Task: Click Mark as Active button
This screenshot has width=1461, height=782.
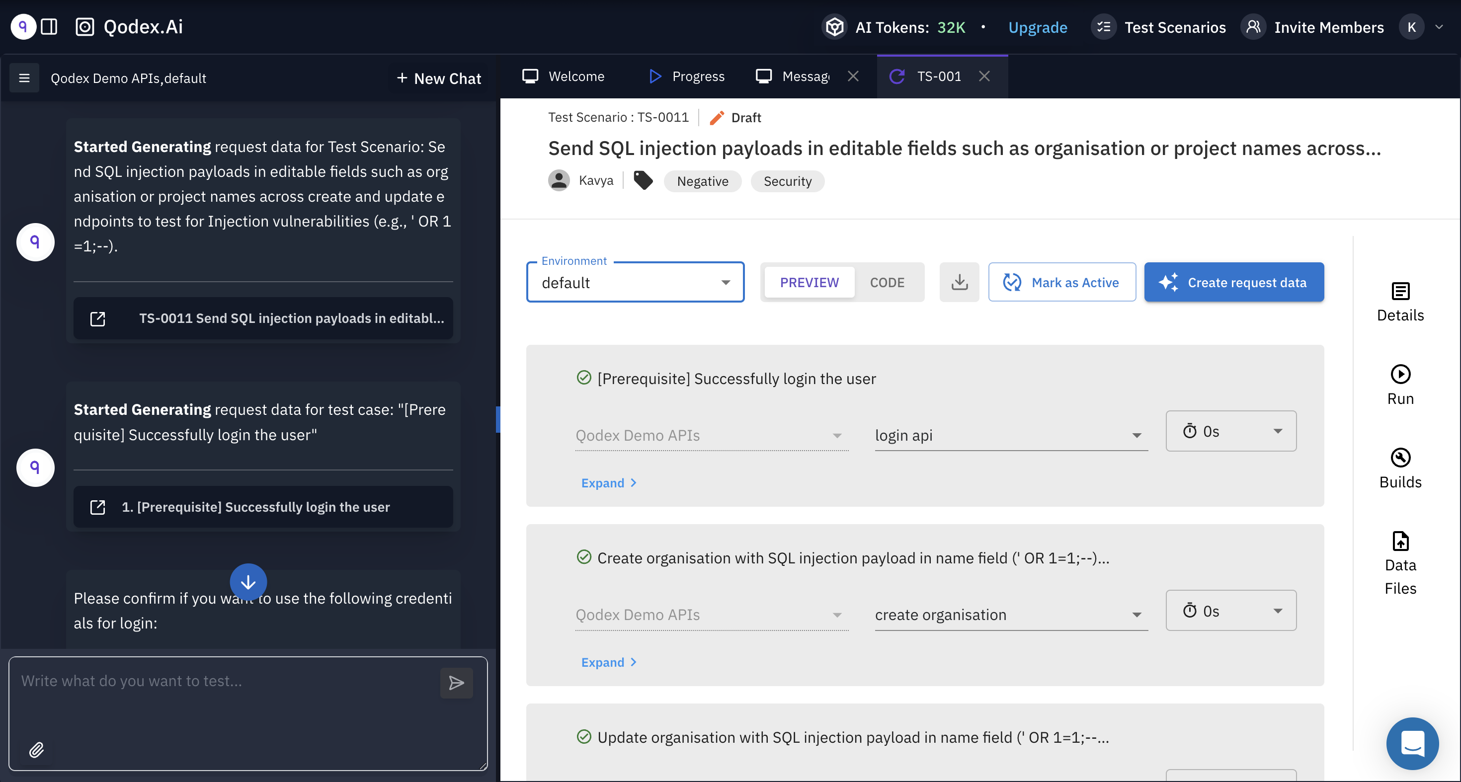Action: 1062,282
